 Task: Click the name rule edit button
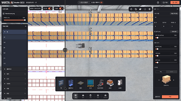pos(174,14)
